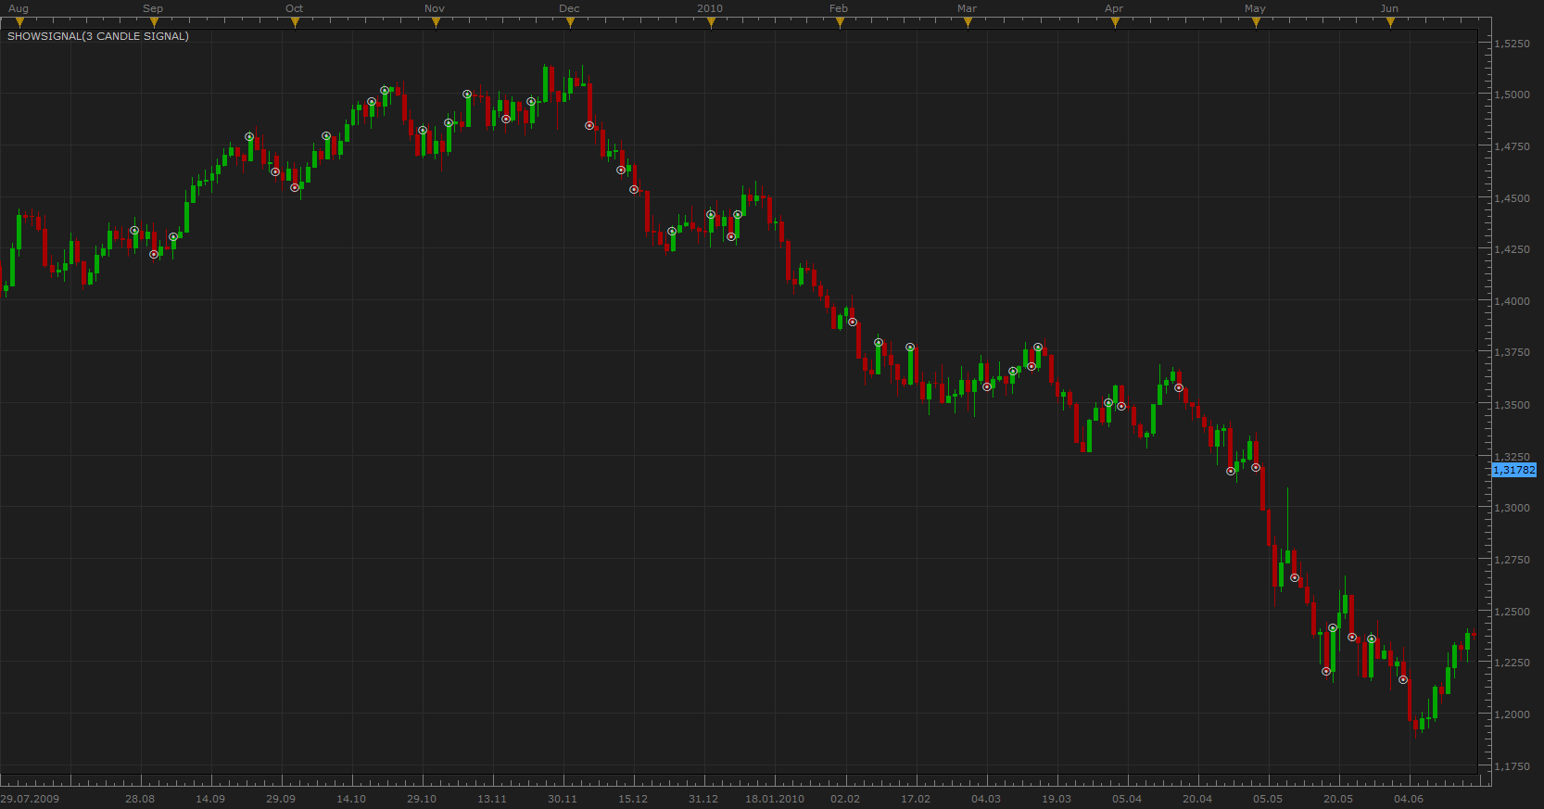Select the 28.08 date on time axis
The image size is (1544, 809).
(x=140, y=799)
